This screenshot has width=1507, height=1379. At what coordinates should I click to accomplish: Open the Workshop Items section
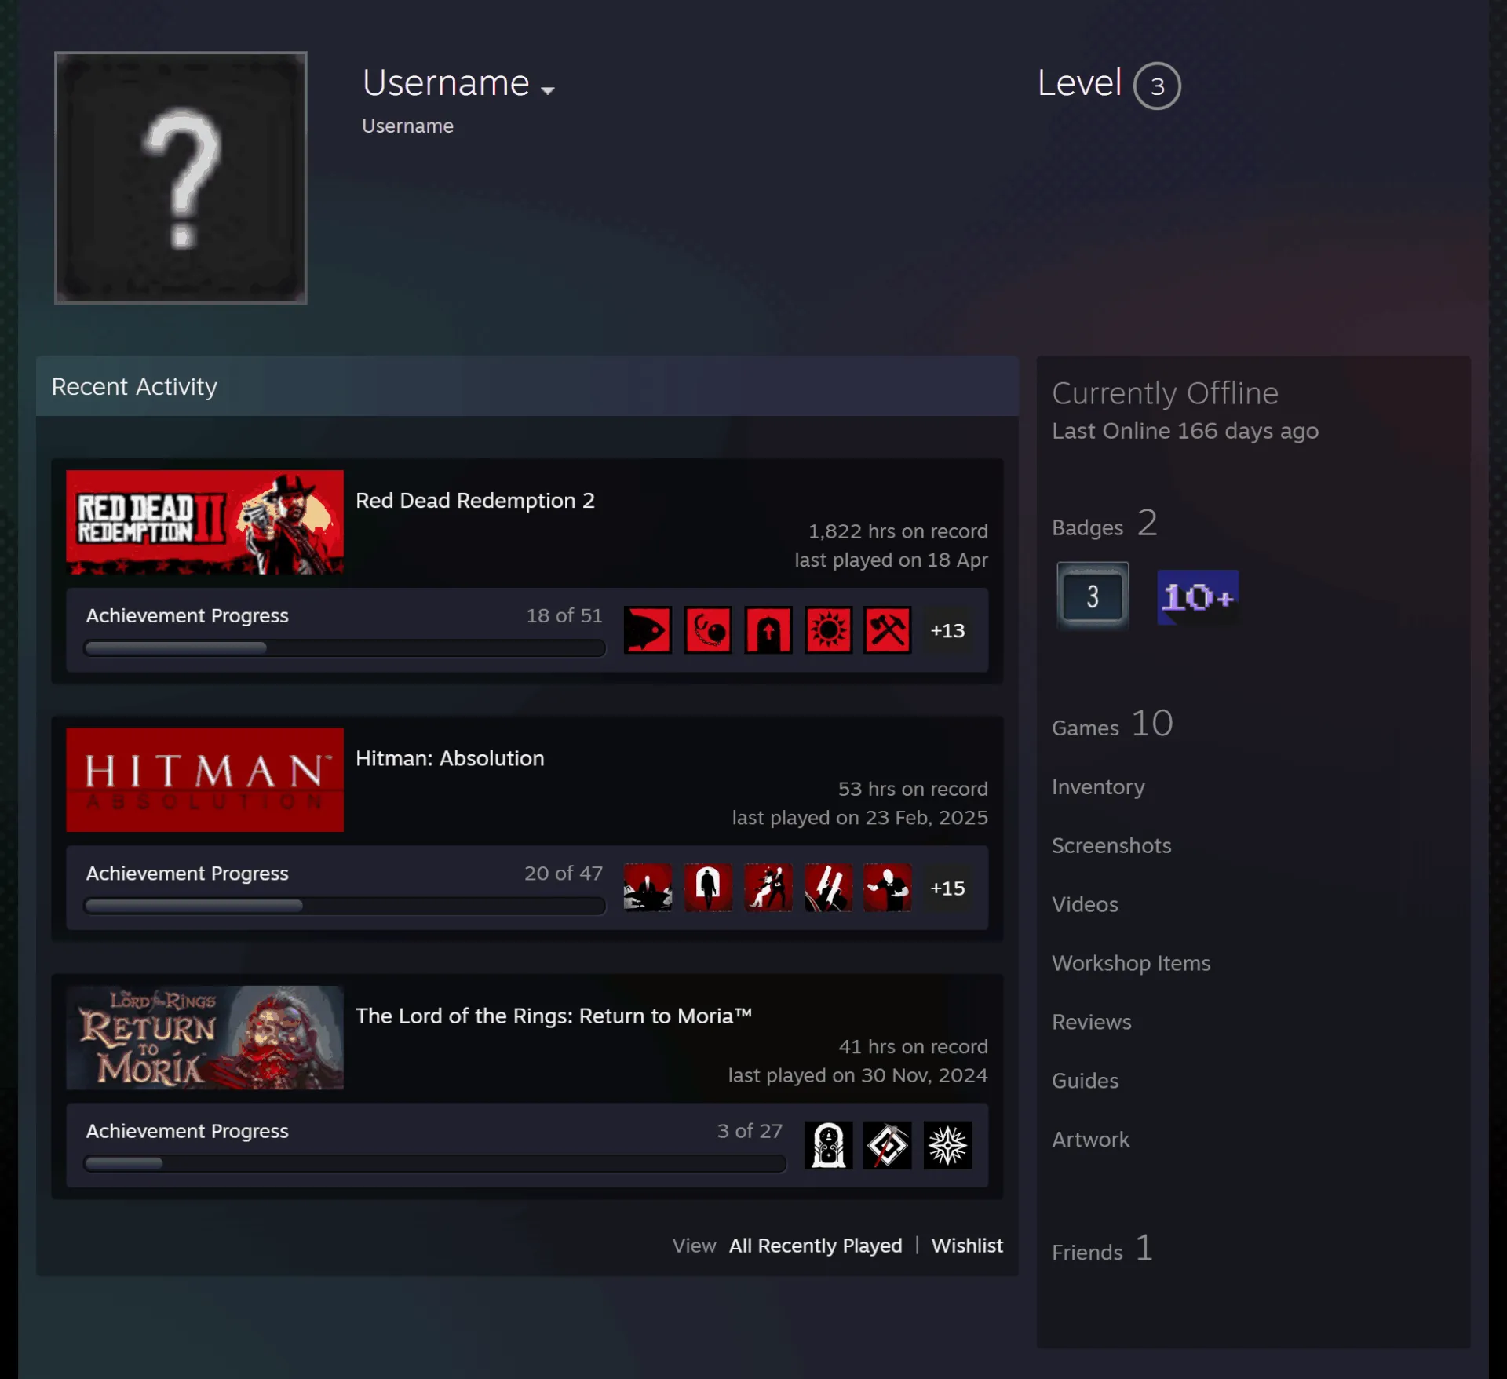point(1131,963)
